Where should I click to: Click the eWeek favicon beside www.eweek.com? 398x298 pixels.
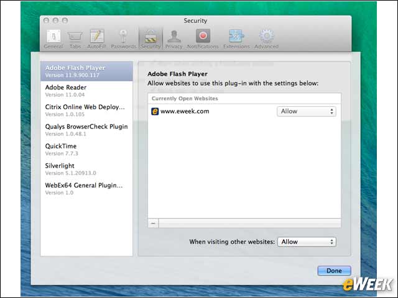pos(155,111)
